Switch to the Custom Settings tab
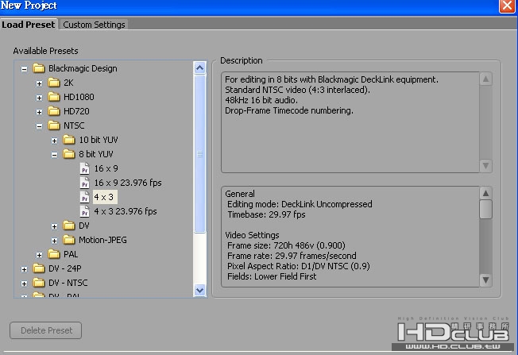This screenshot has height=355, width=518. [x=94, y=25]
